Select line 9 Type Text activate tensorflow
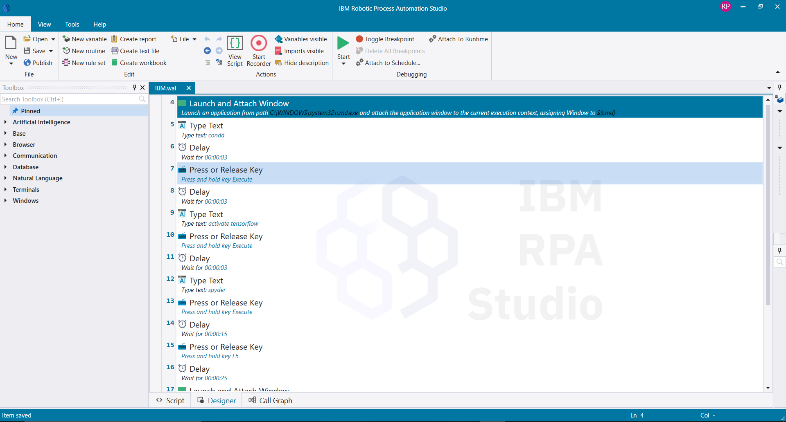Screen dimensions: 786x422 (x=470, y=218)
